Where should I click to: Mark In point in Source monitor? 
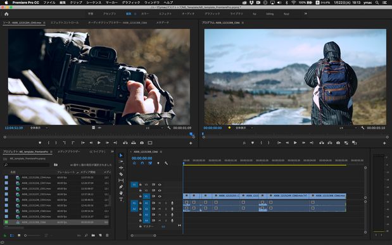click(49, 142)
